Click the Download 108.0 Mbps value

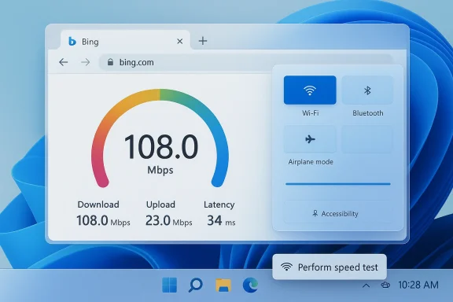[103, 221]
